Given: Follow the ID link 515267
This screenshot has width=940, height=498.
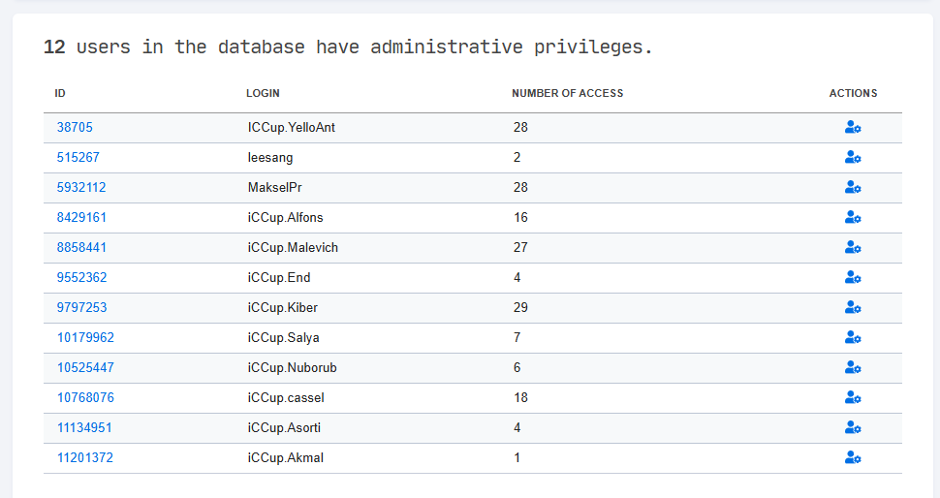Looking at the screenshot, I should click(78, 157).
